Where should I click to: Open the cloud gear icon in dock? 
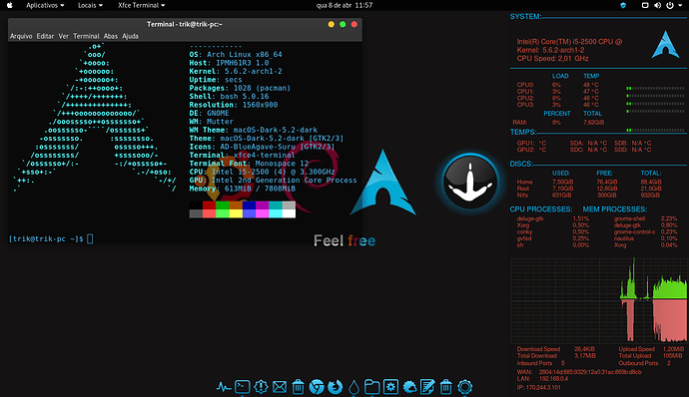[x=409, y=387]
